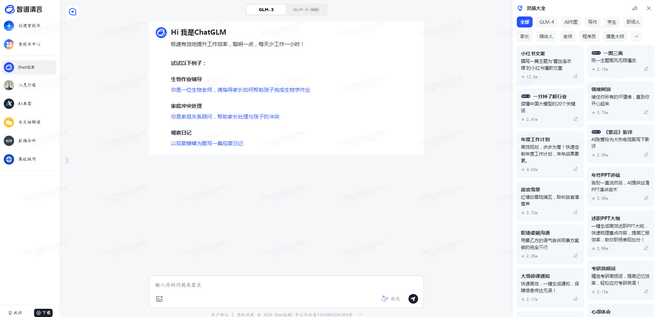The height and width of the screenshot is (317, 655).
Task: Select the ChatGLM sidebar icon
Action: [x=9, y=67]
